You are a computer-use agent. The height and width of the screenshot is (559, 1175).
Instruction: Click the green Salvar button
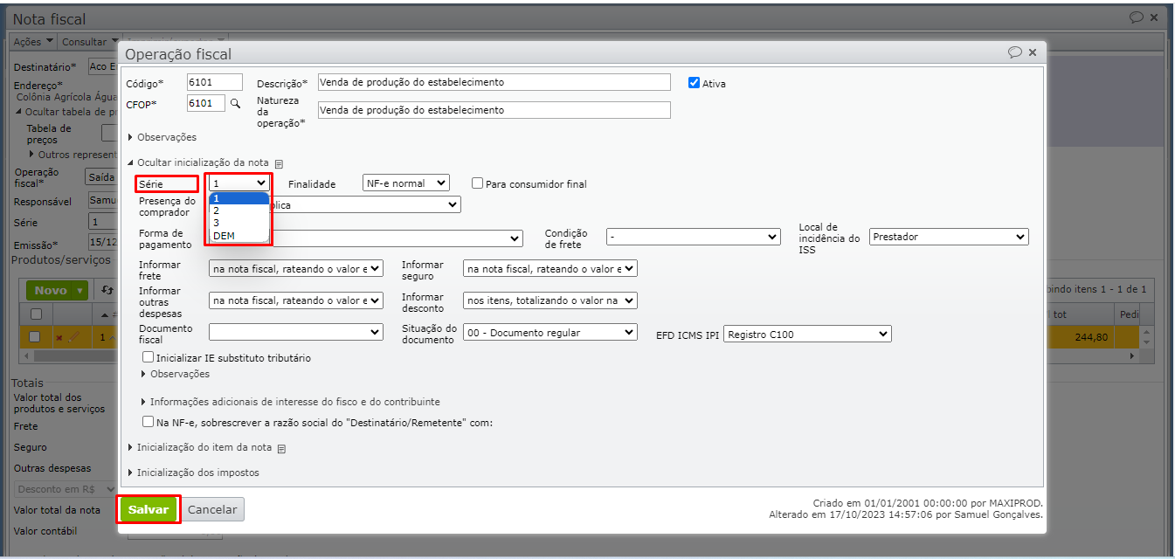tap(149, 509)
